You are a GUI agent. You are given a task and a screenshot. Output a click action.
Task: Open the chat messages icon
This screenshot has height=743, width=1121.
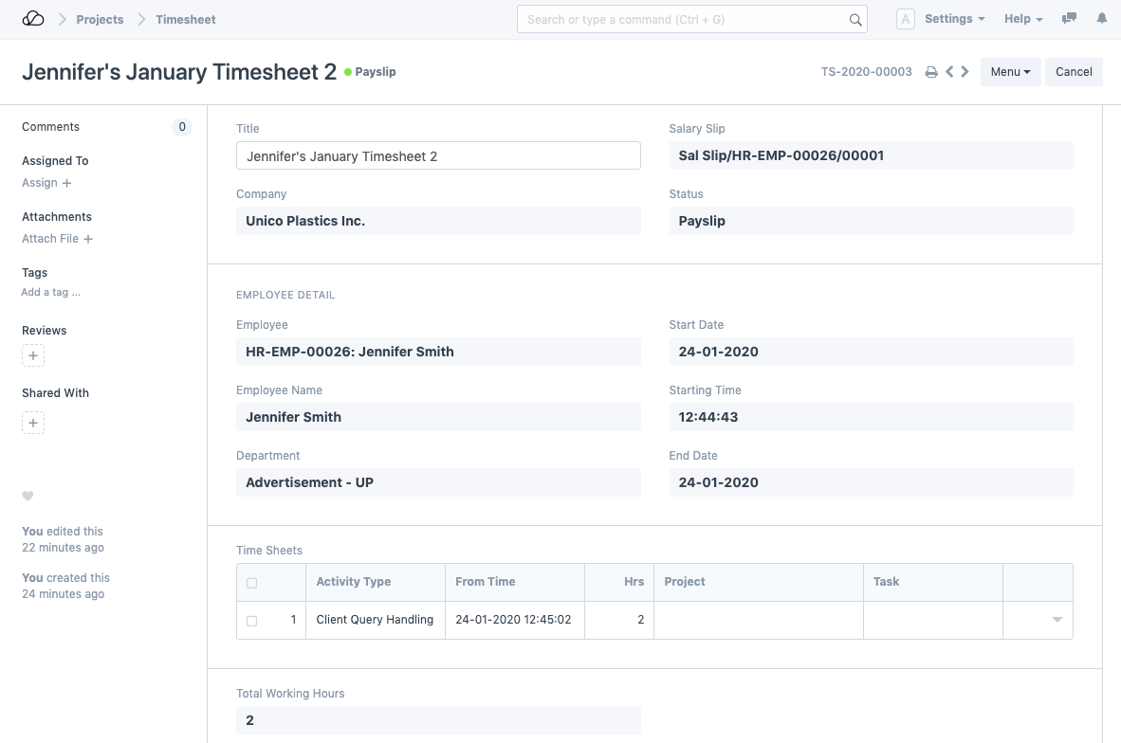[1069, 19]
